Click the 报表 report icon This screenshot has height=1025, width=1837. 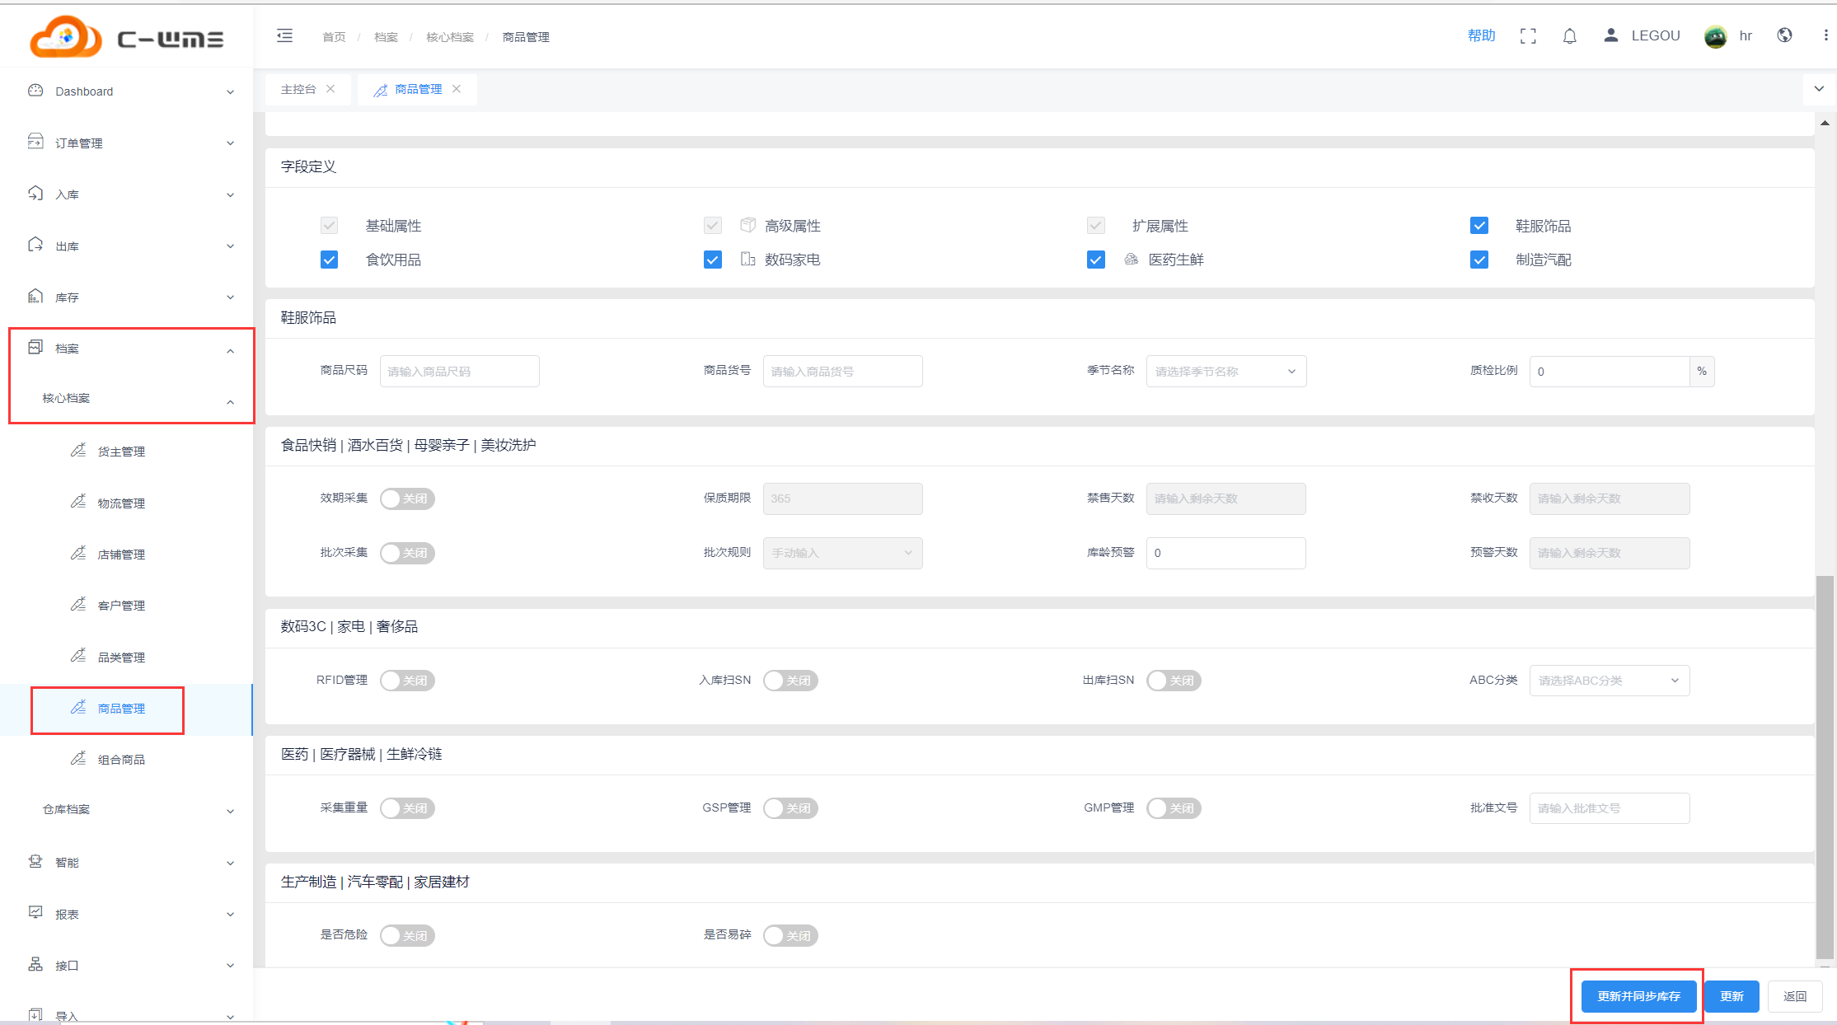tap(35, 913)
